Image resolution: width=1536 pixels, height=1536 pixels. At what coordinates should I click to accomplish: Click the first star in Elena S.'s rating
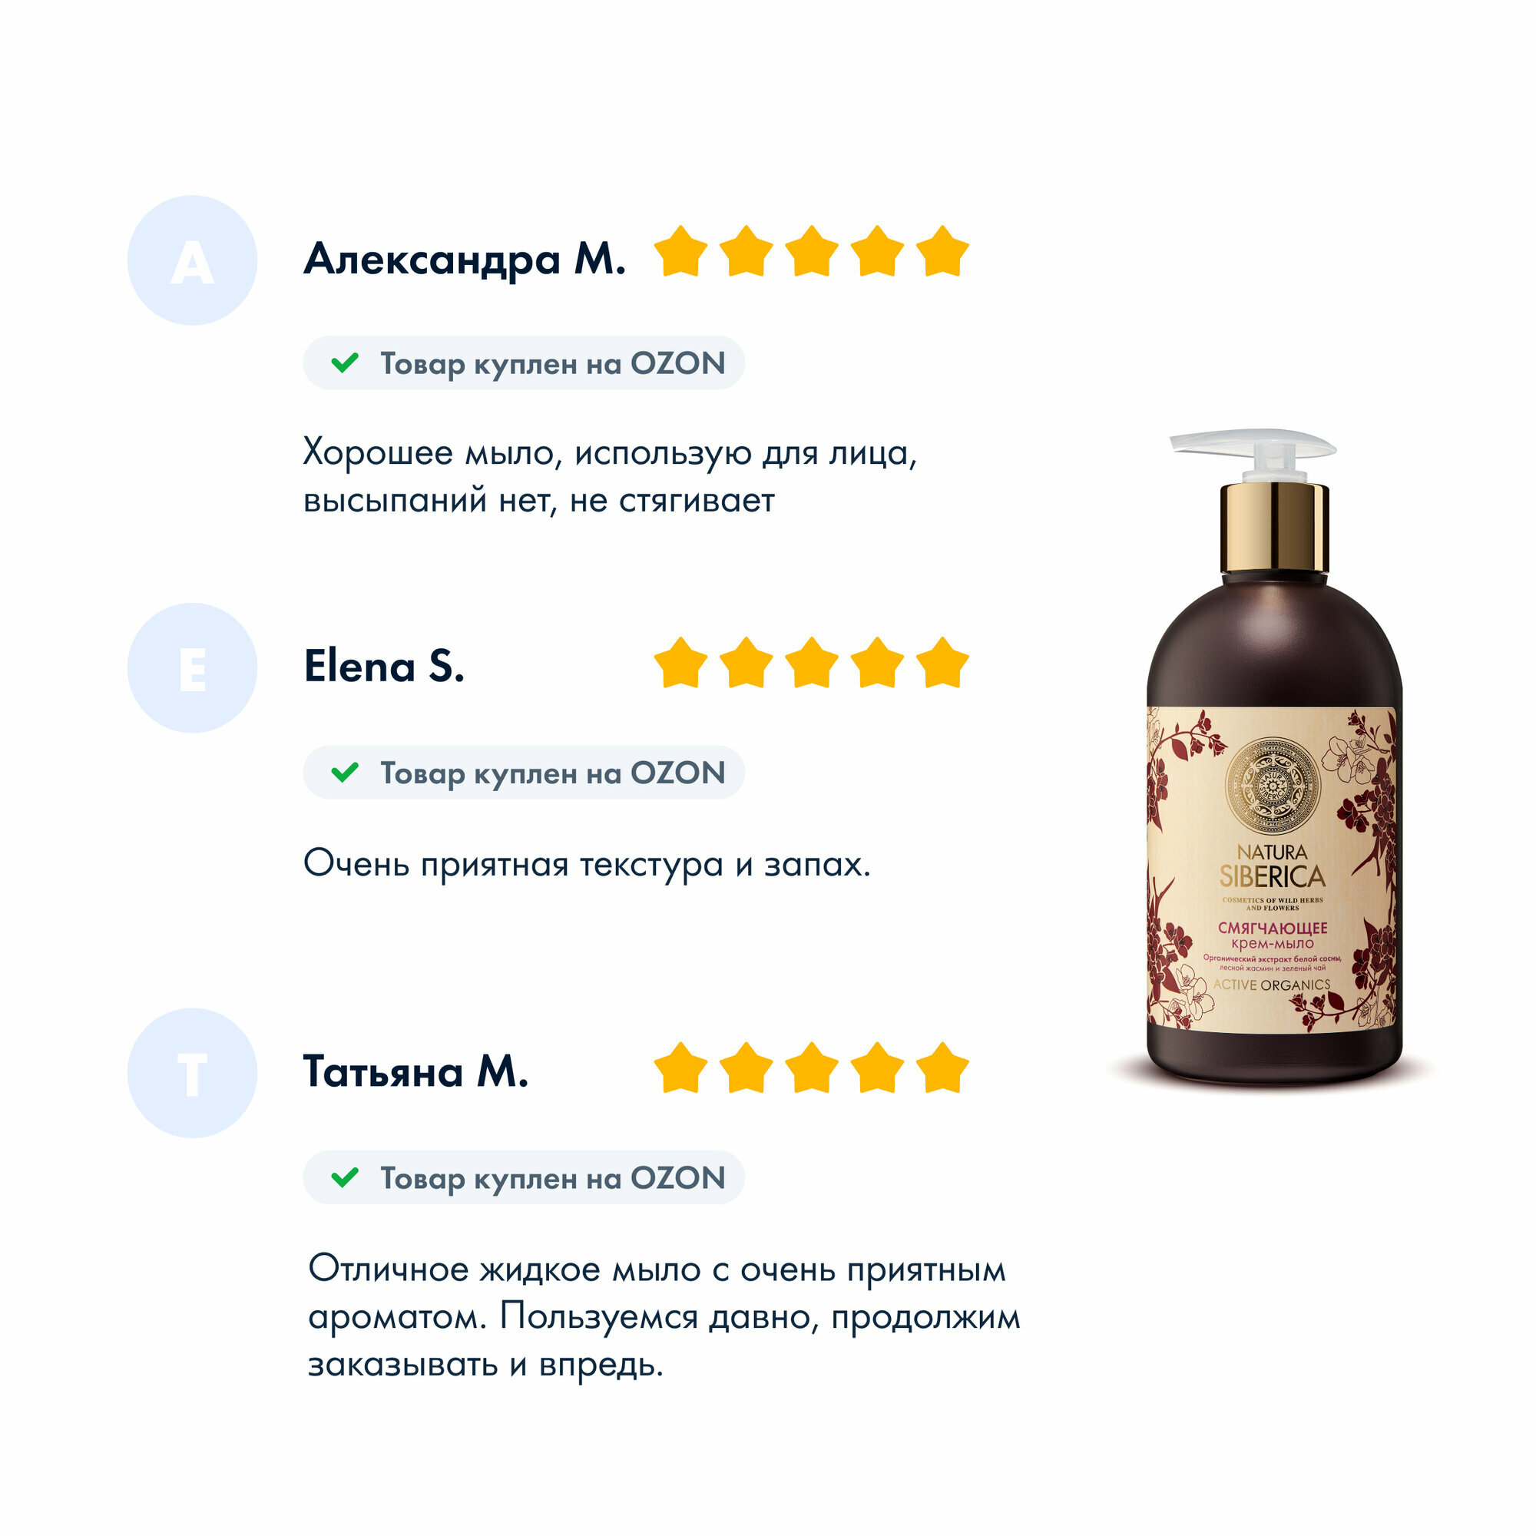pyautogui.click(x=680, y=662)
